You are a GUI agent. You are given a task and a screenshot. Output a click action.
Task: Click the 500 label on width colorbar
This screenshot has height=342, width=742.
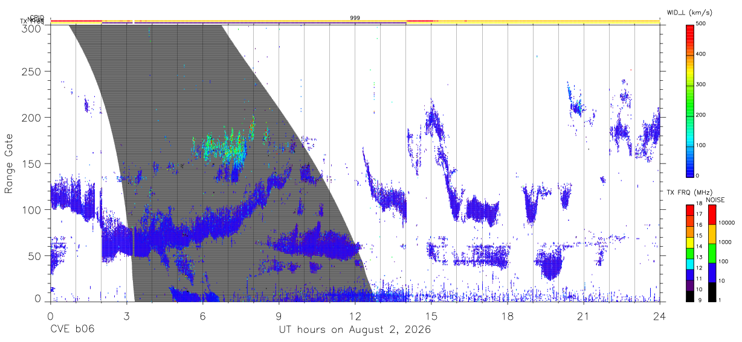(x=701, y=24)
